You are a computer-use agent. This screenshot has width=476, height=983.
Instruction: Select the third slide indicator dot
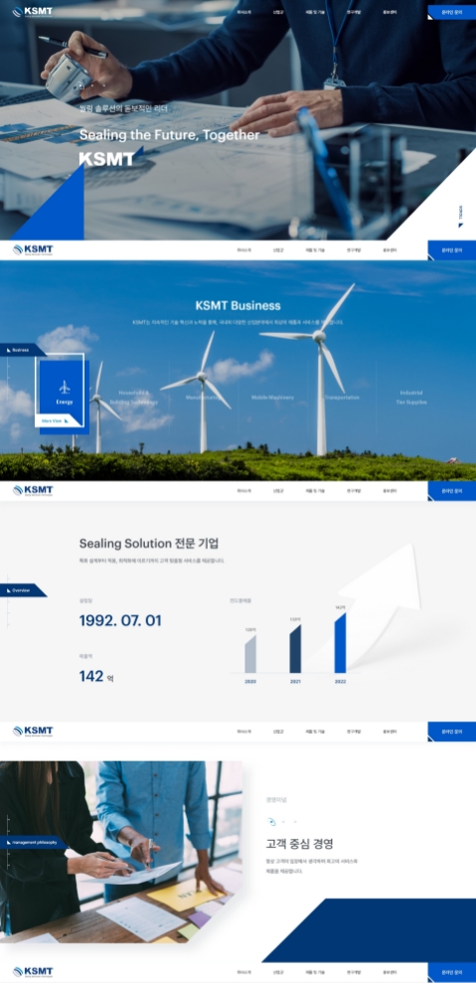295,821
